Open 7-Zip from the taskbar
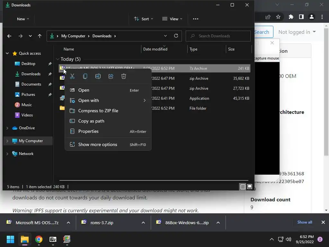329x247 pixels. coord(53,239)
